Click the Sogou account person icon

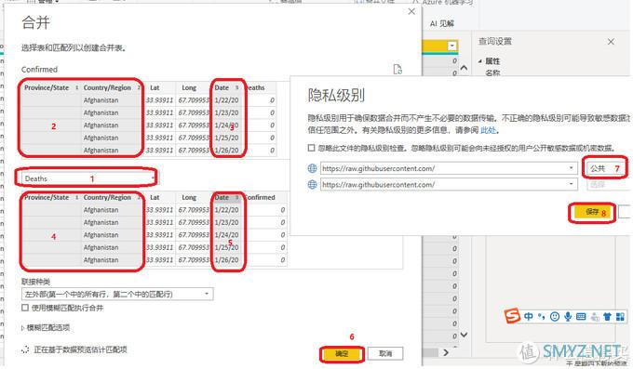(x=594, y=317)
